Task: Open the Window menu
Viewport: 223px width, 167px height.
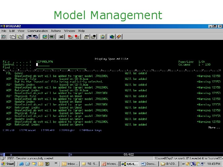Action: (x=70, y=31)
